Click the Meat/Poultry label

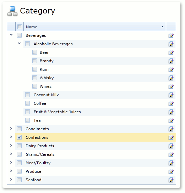coord(38,163)
